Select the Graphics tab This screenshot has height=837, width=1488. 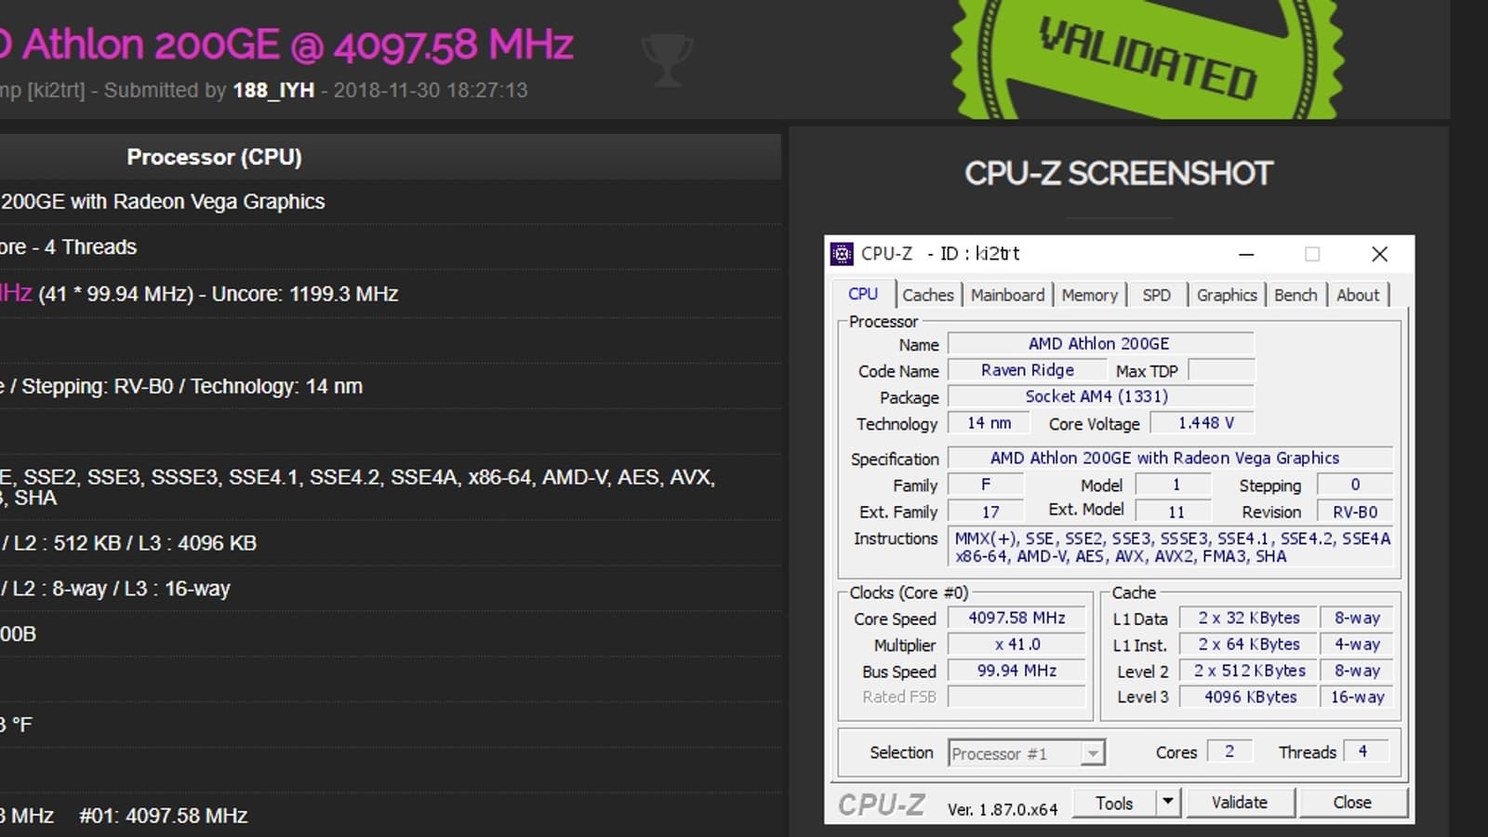pos(1226,294)
